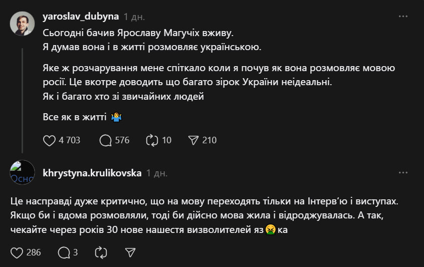The image size is (424, 267).
Task: Open comments on yaroslav_dubyna's post
Action: 105,140
